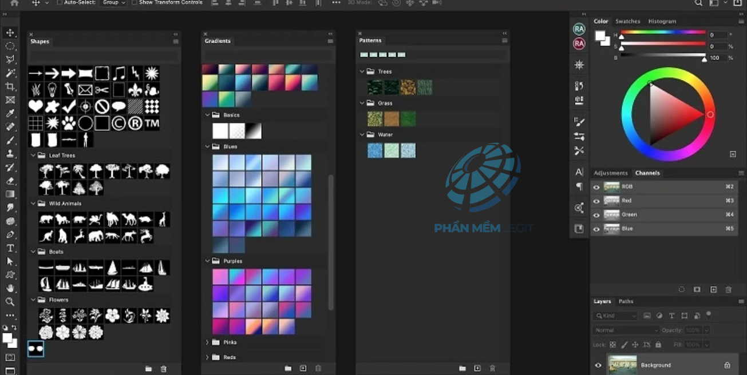Select the Lasso tool

10,59
